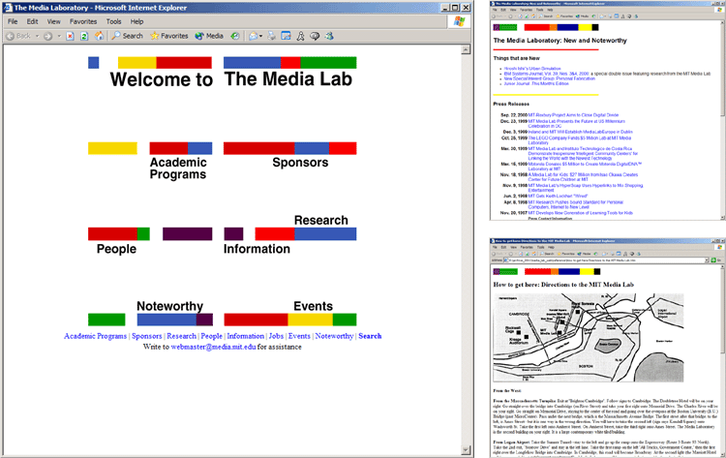Open the Back button history dropdown arrow
This screenshot has width=726, height=458.
37,36
